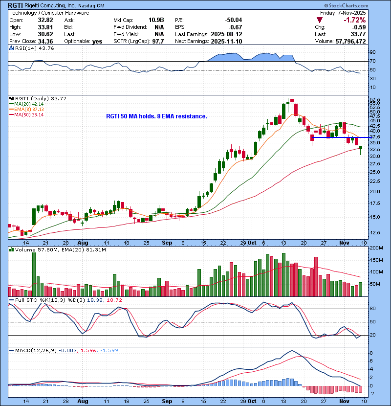Click the Sep label under the price panel

pyautogui.click(x=167, y=243)
